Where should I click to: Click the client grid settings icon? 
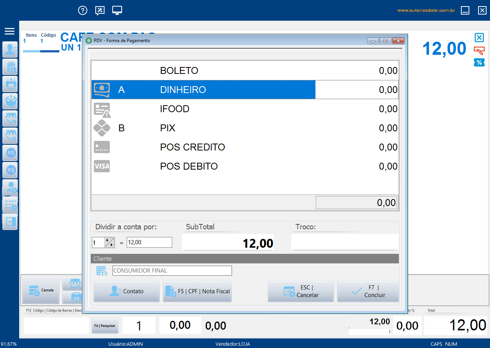coord(101,271)
